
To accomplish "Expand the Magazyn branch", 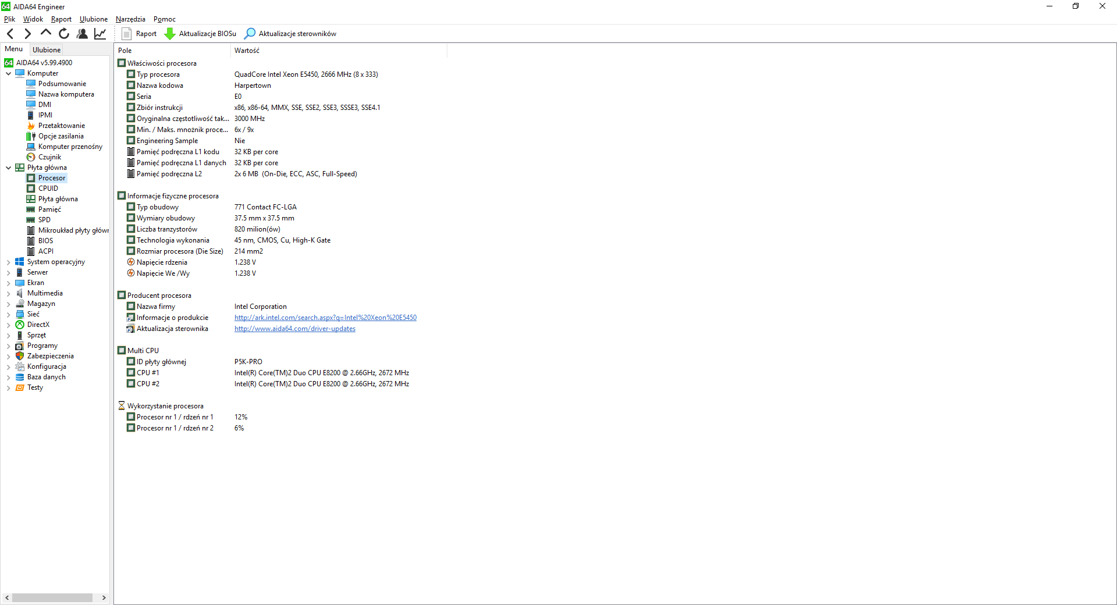I will click(x=8, y=304).
